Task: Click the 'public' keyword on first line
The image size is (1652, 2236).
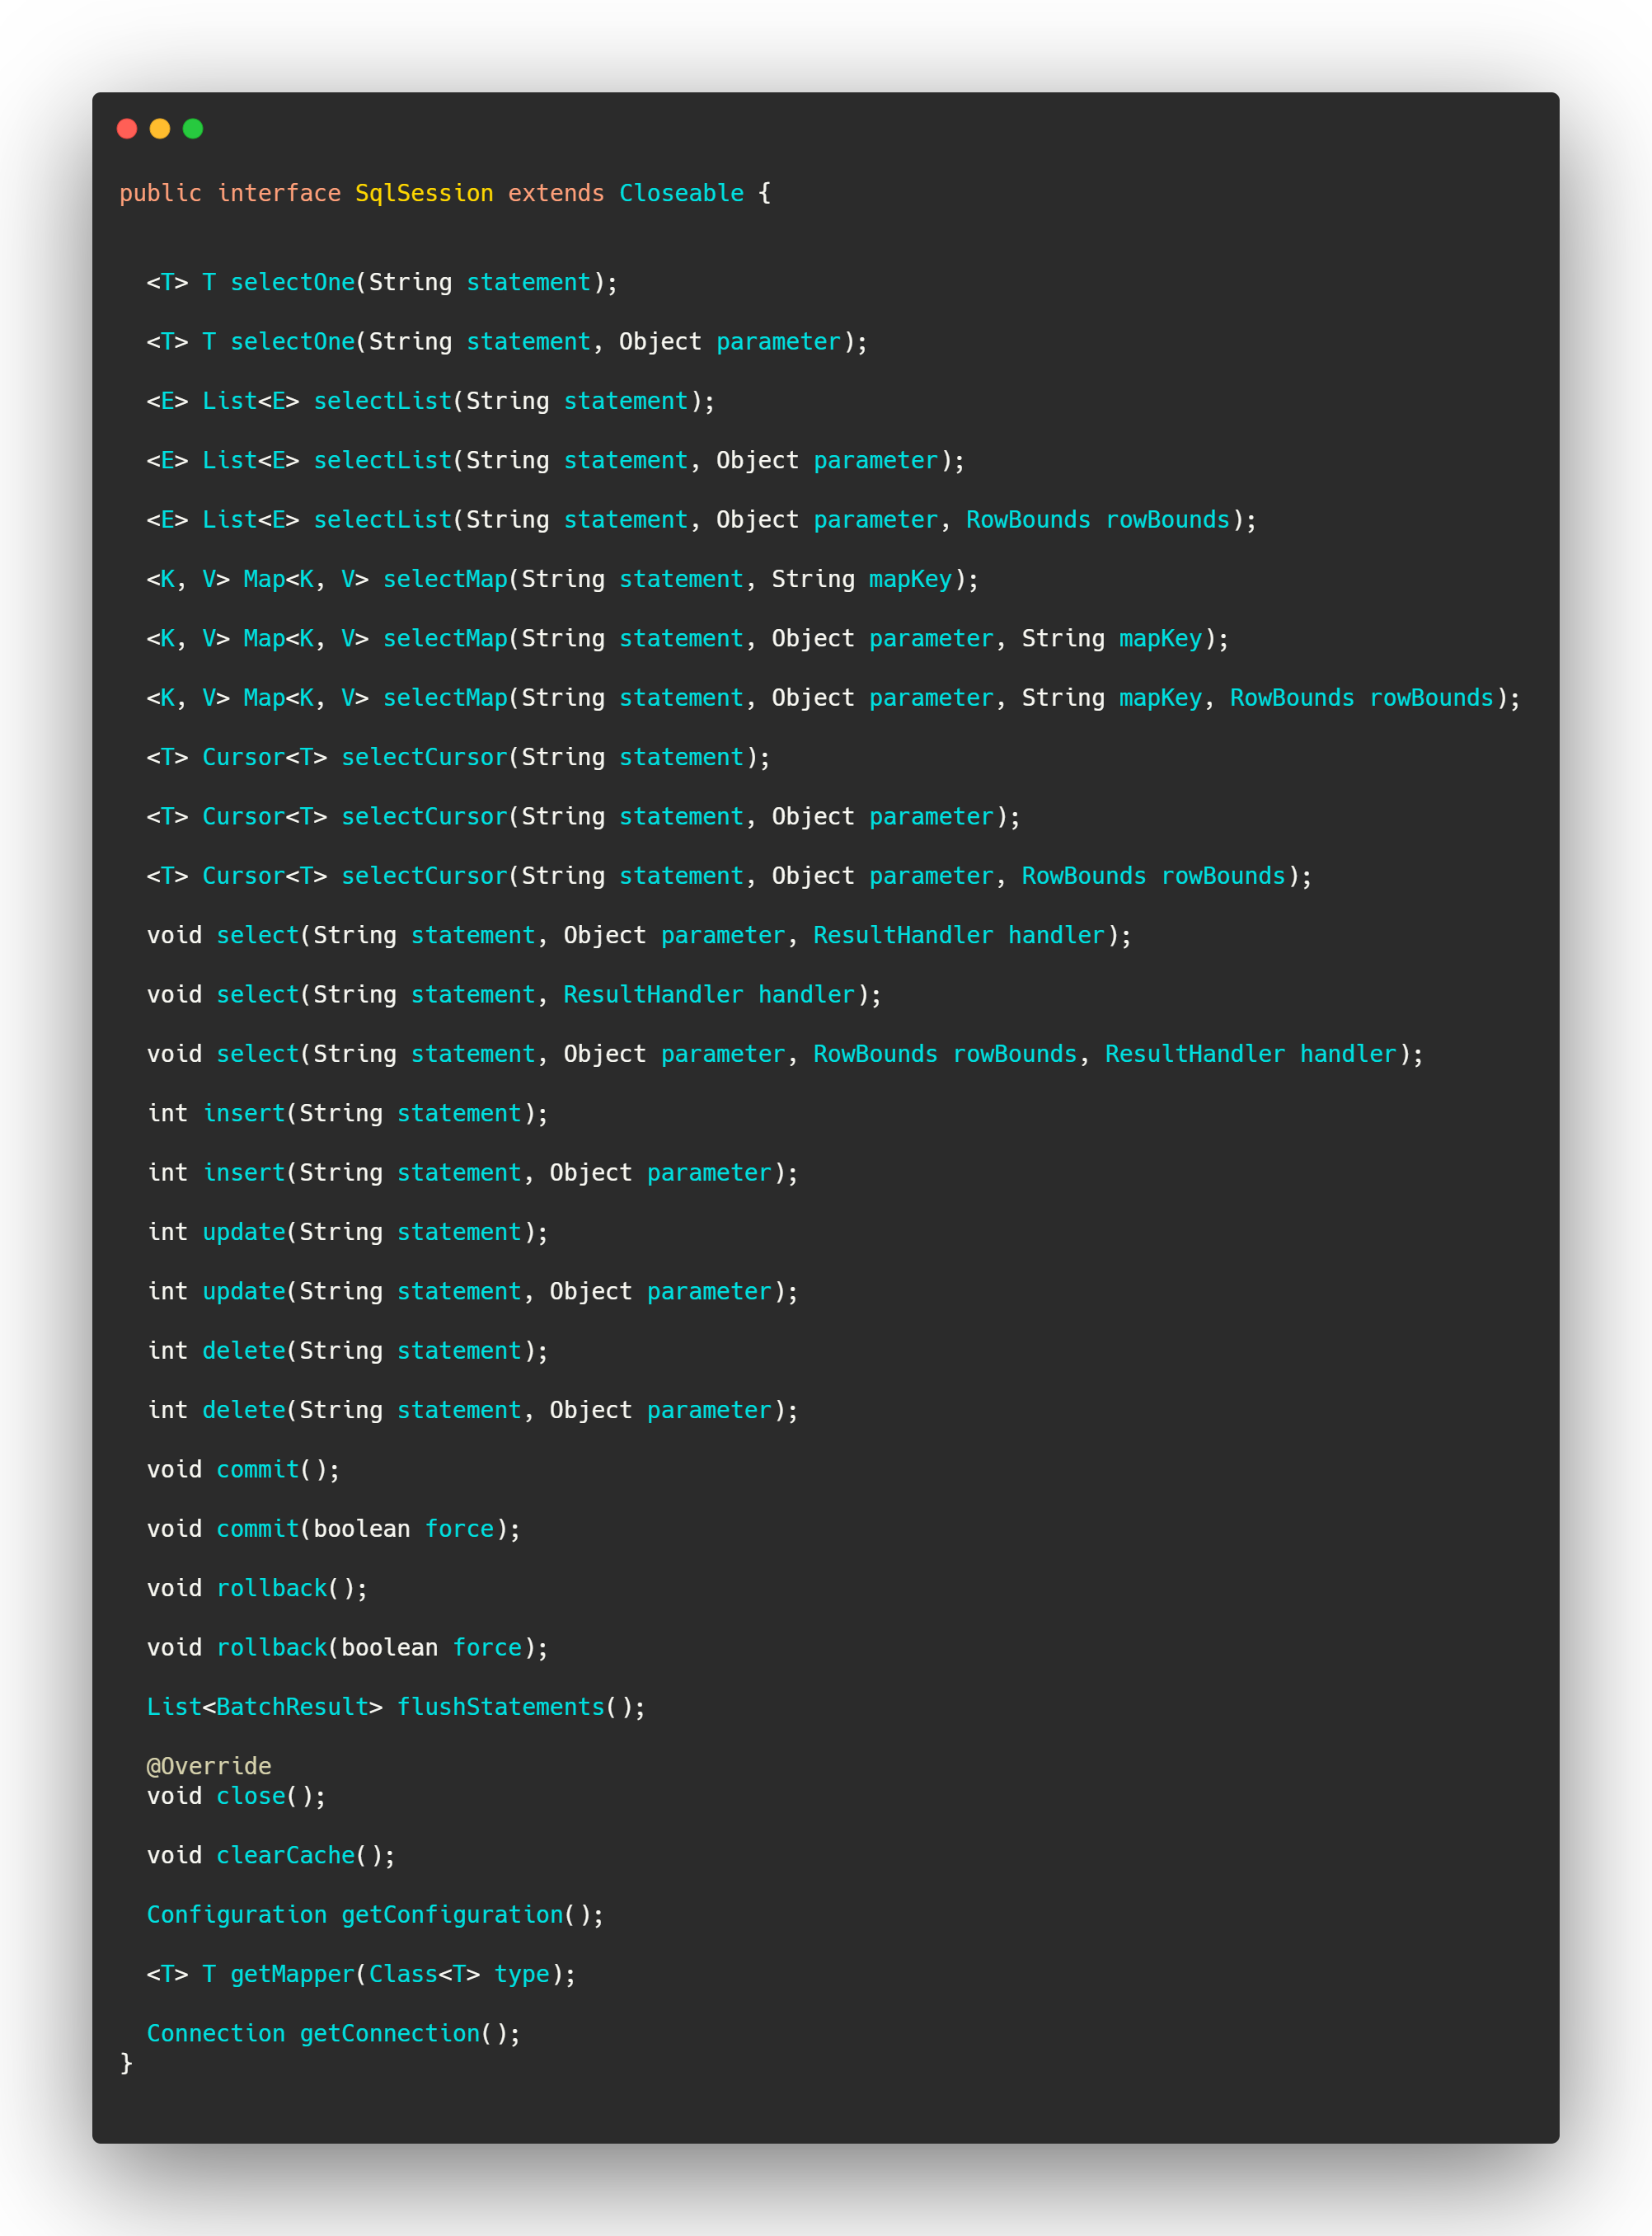Action: click(160, 193)
